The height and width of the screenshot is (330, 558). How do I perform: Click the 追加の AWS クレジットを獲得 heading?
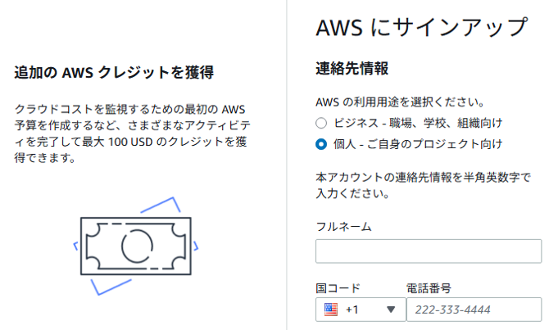(x=115, y=72)
